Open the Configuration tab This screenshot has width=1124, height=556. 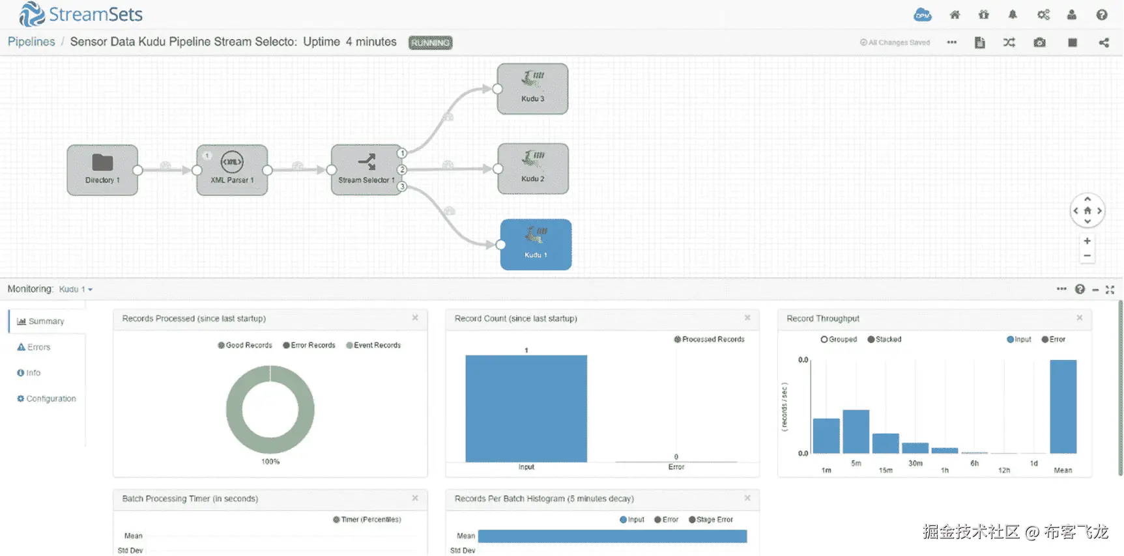coord(46,398)
